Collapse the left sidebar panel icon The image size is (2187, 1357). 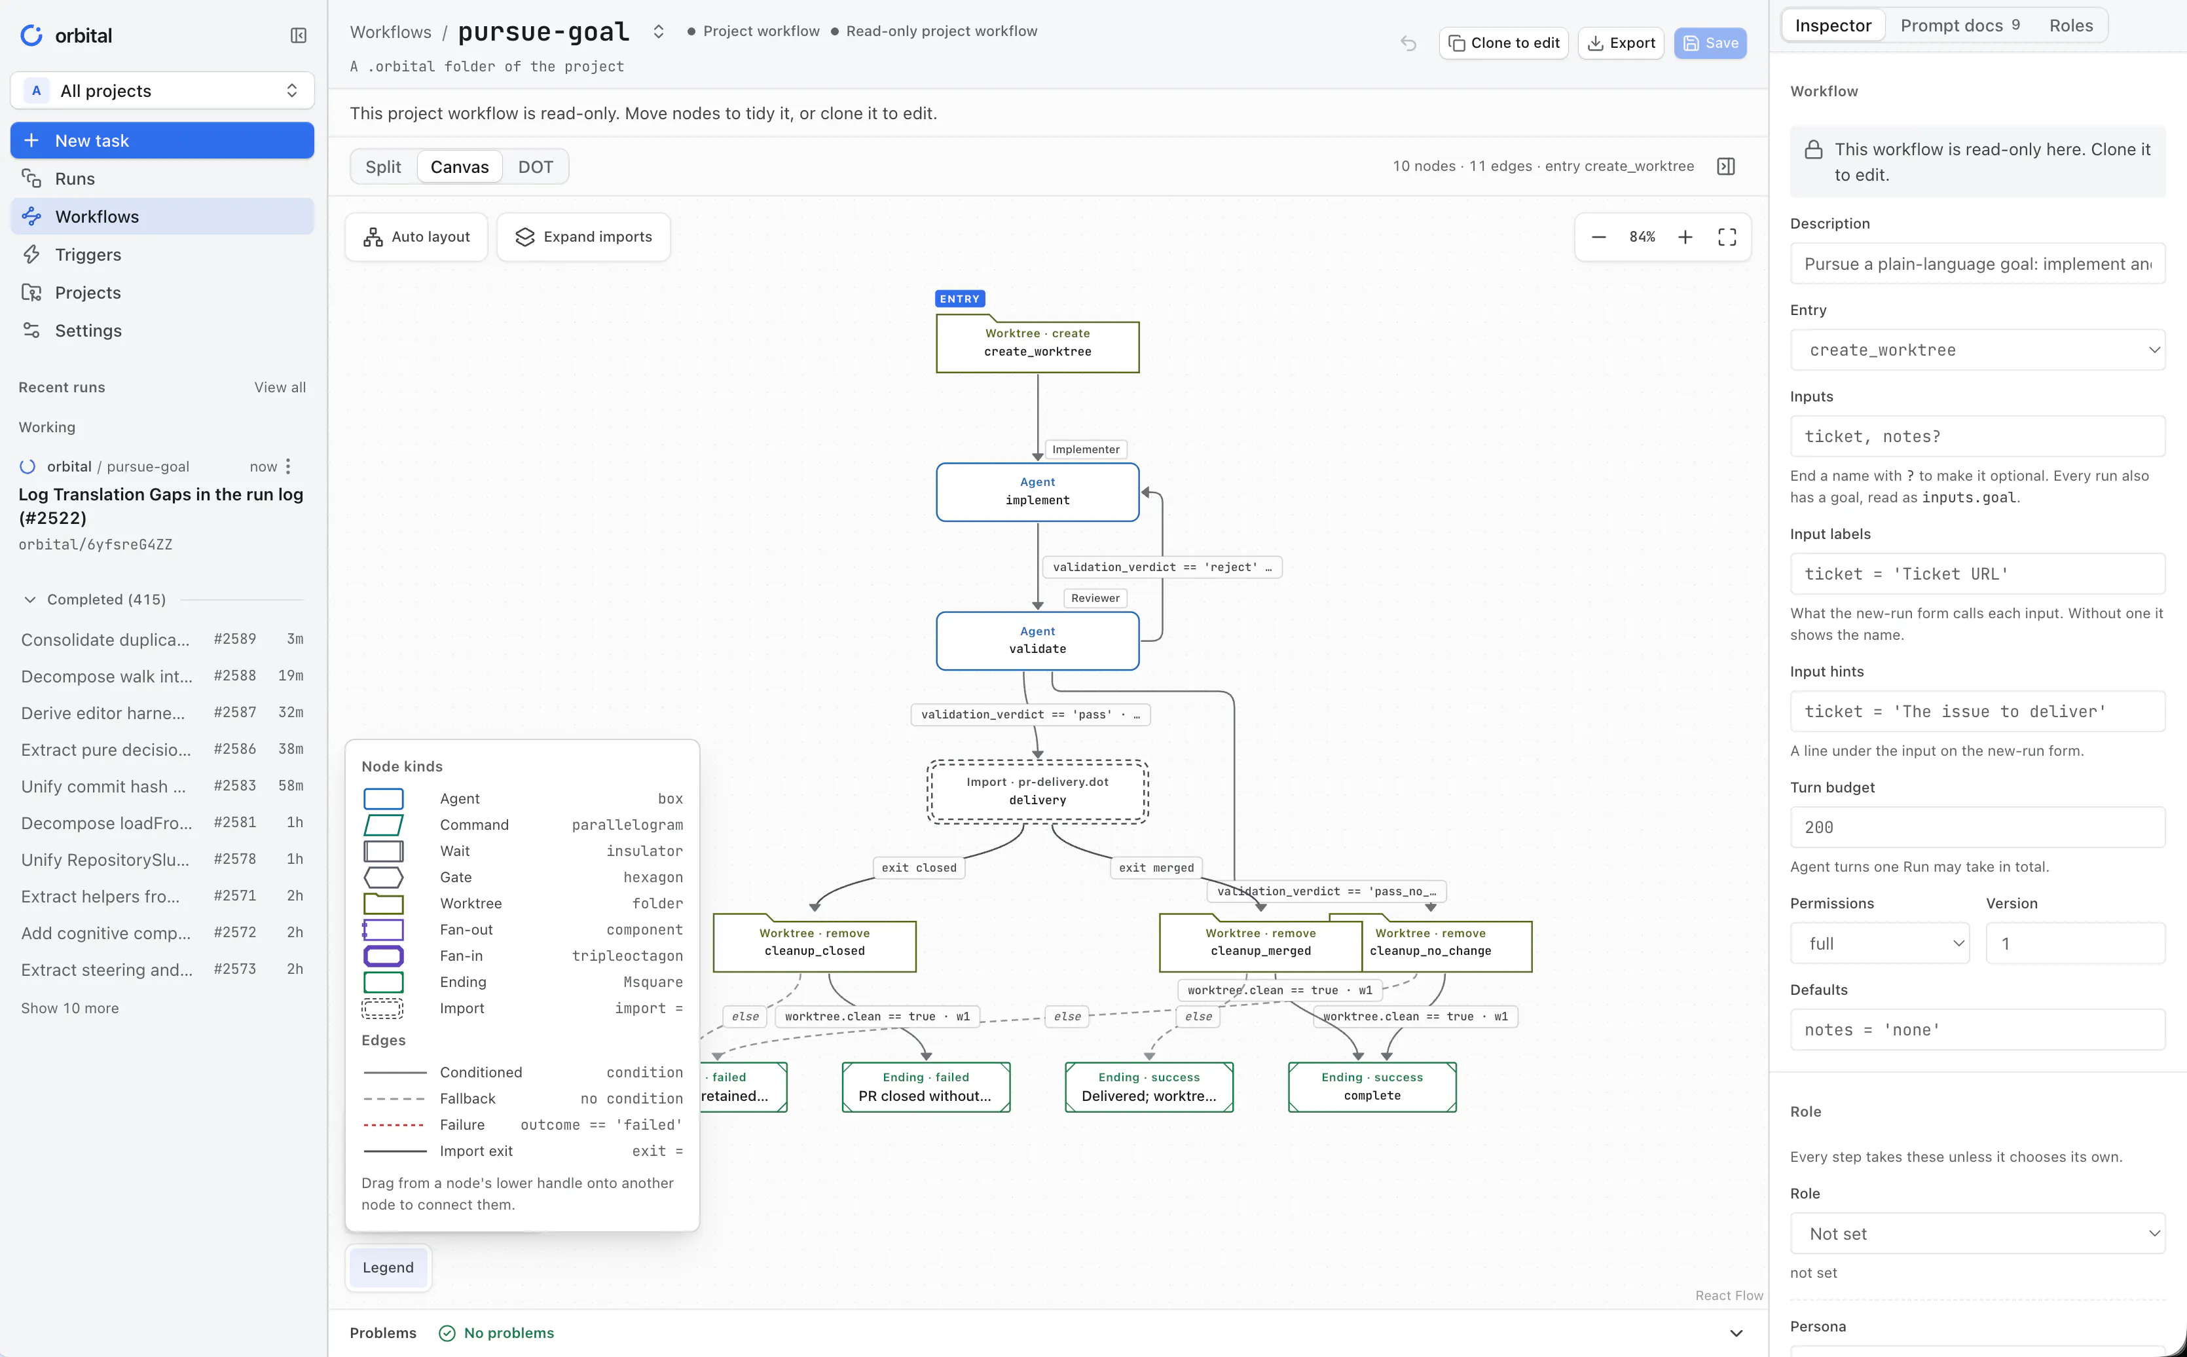[299, 36]
